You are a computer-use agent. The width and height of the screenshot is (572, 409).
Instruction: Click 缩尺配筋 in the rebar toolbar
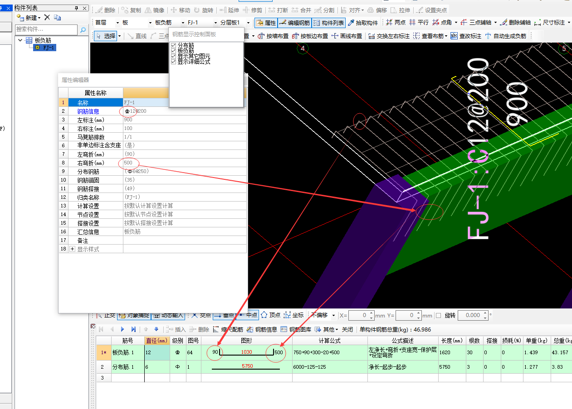tap(228, 329)
